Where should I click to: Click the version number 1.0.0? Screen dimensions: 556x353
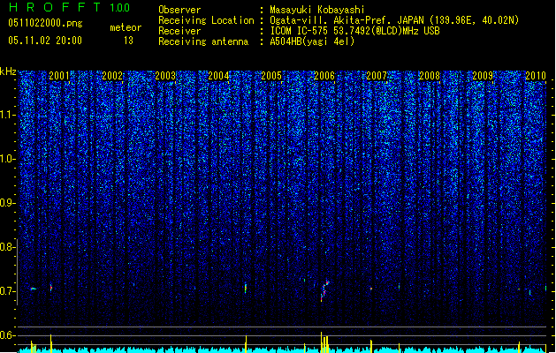119,7
